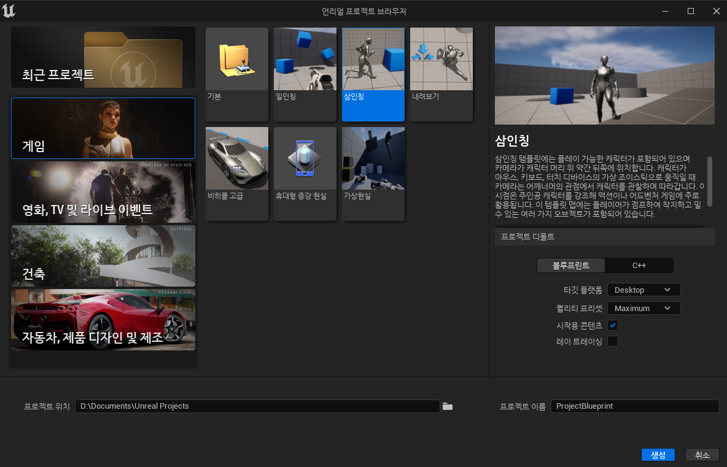
Task: Choose the 일인칭 first-person template
Action: coord(305,74)
